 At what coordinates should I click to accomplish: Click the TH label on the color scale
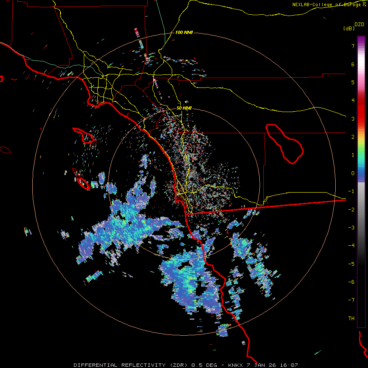351,319
